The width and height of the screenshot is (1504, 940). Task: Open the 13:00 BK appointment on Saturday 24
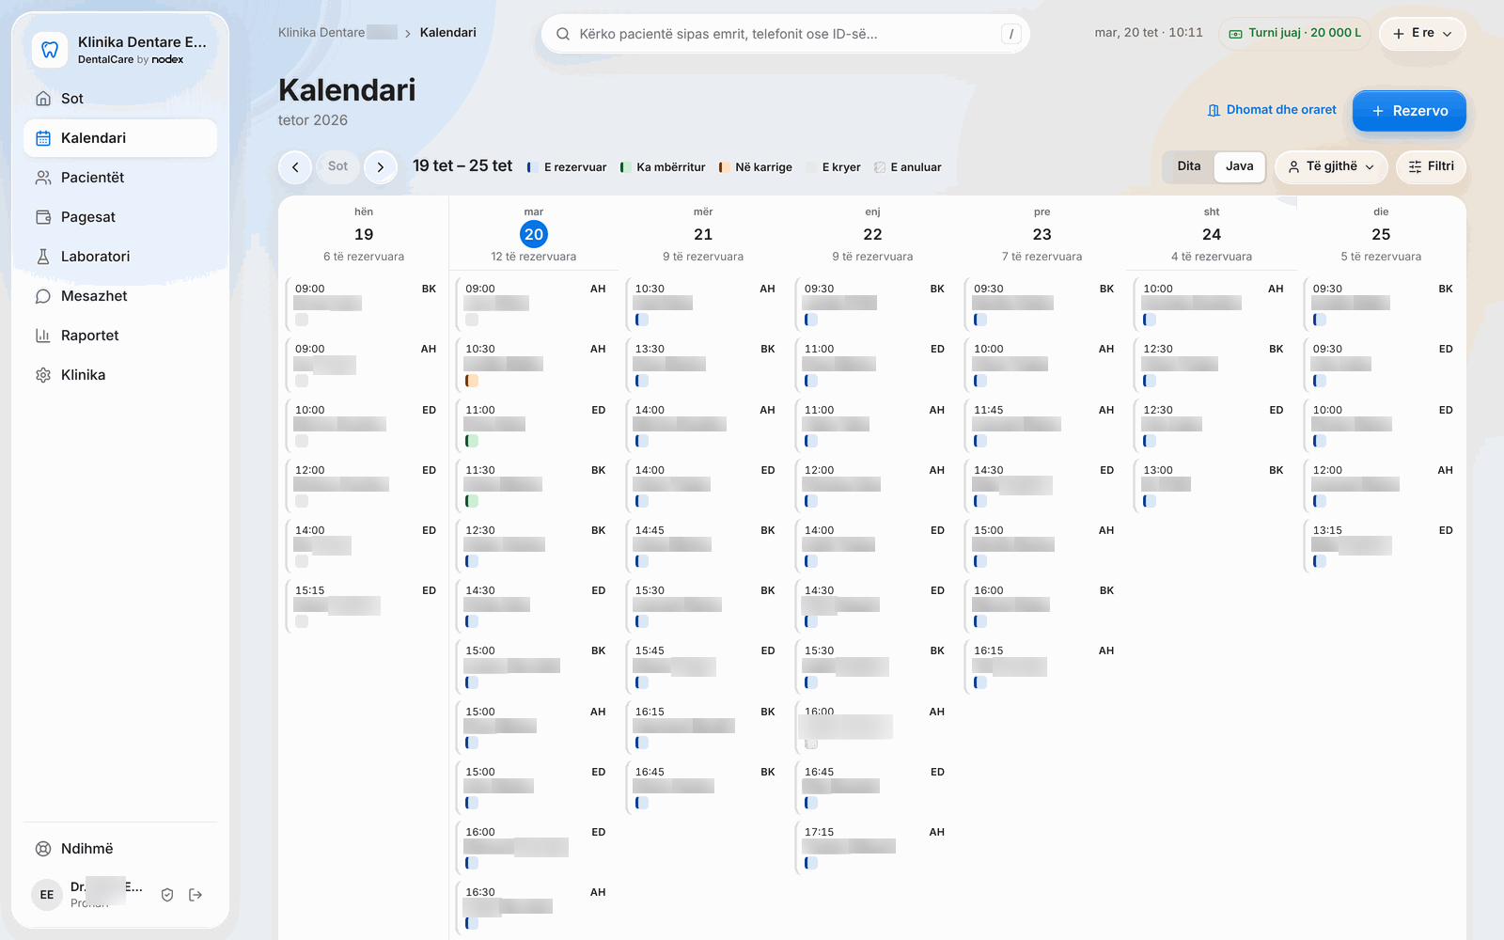point(1212,486)
